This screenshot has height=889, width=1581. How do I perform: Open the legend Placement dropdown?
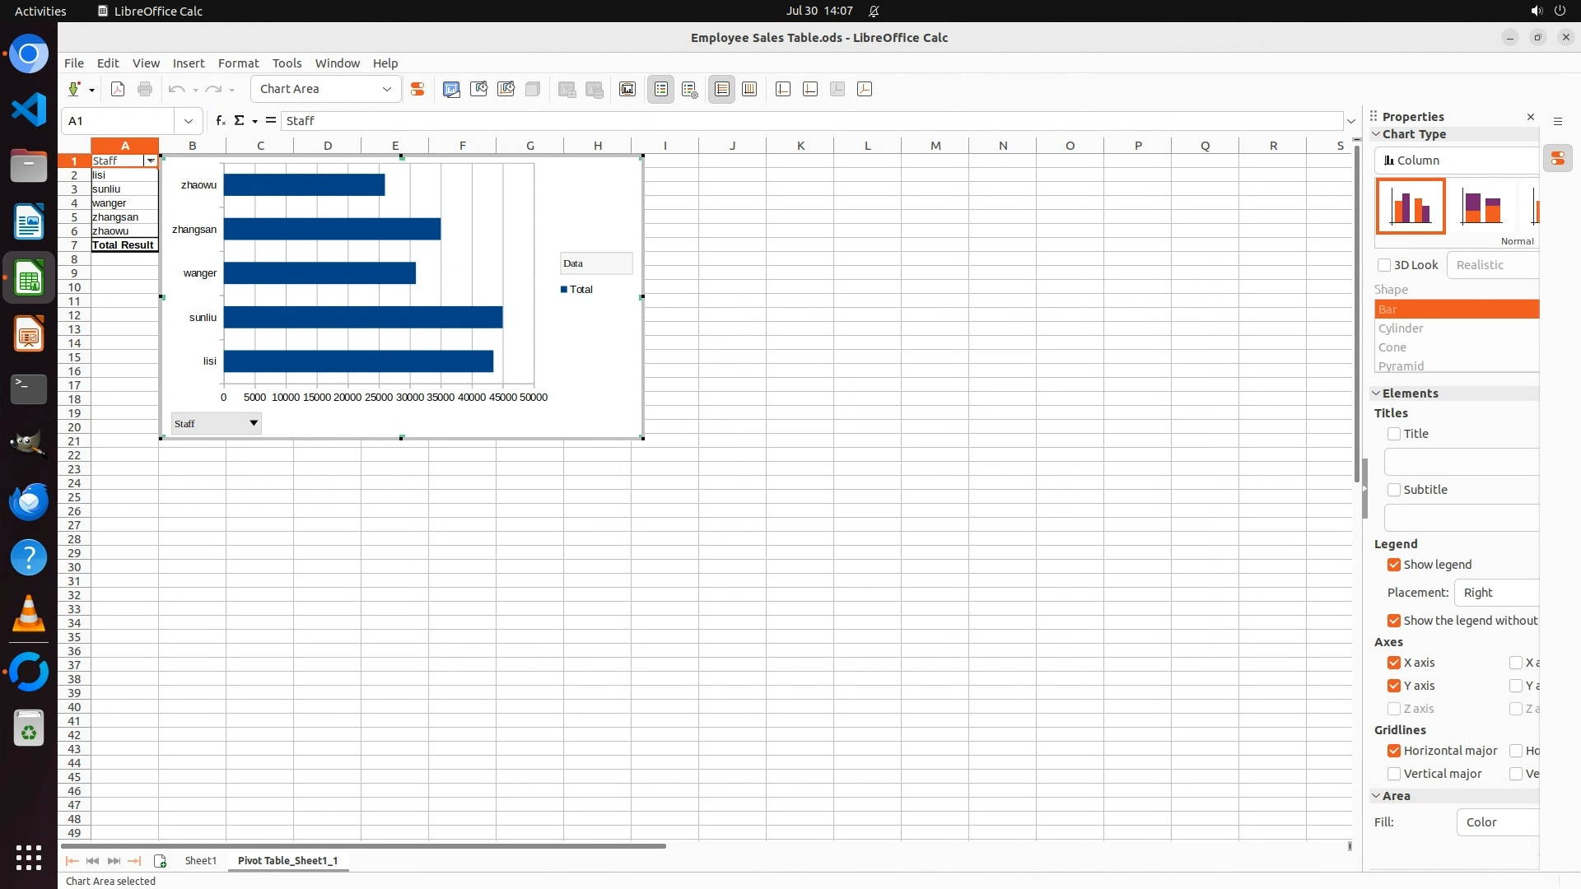pos(1497,593)
